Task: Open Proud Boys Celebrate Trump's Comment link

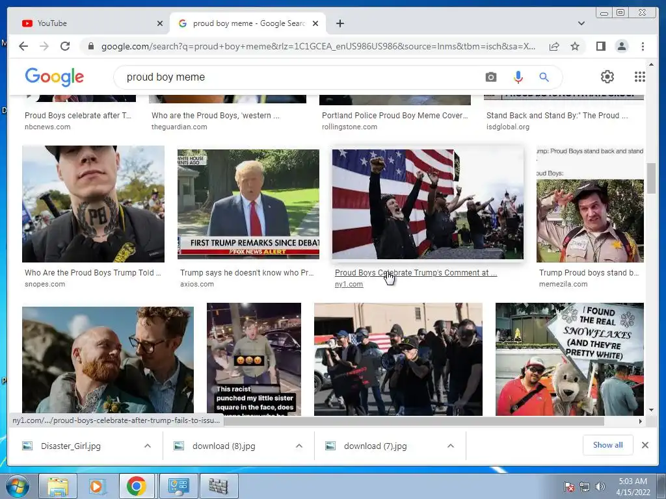Action: coord(416,273)
